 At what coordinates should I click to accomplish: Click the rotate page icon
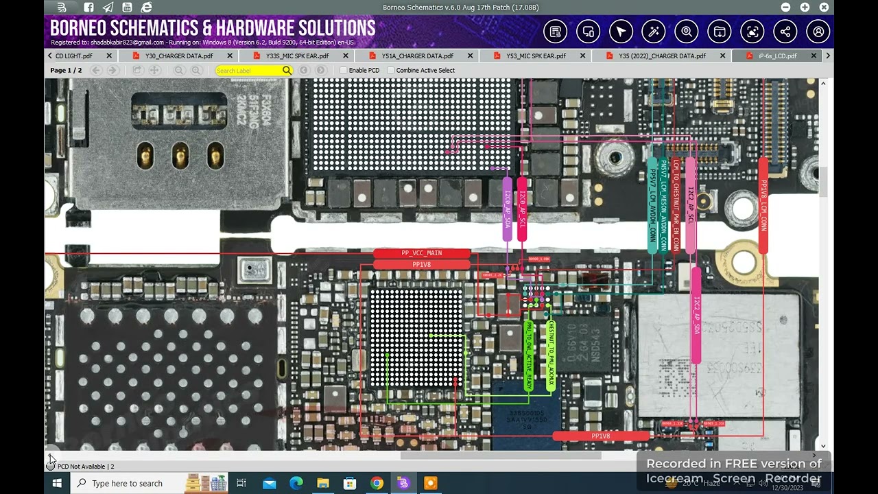click(138, 70)
